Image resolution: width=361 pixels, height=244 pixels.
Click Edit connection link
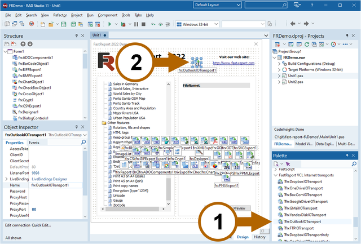pos(17,225)
